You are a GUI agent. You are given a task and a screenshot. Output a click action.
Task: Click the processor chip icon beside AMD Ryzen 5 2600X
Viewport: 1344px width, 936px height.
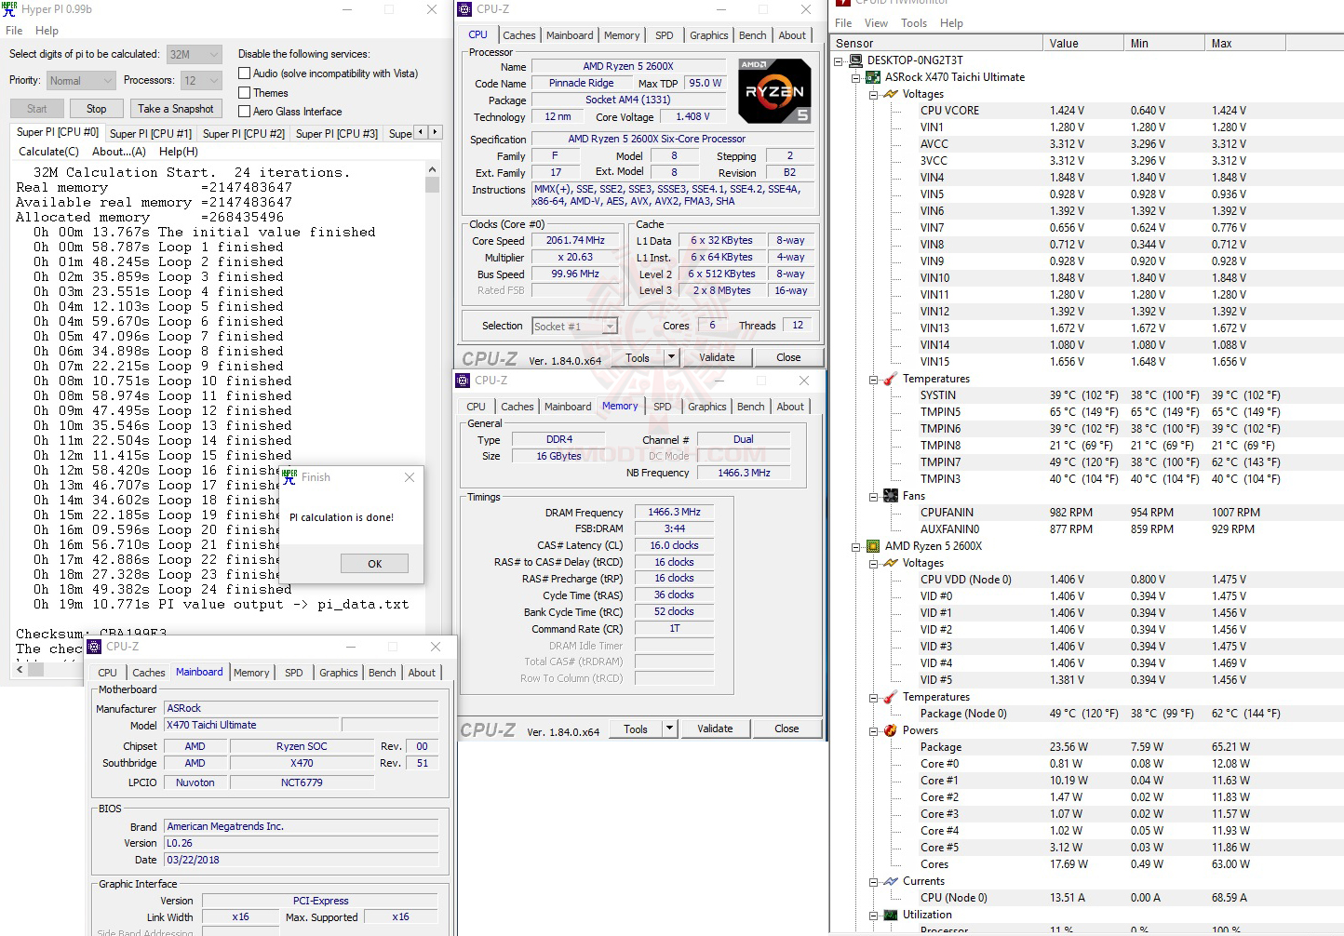click(873, 546)
